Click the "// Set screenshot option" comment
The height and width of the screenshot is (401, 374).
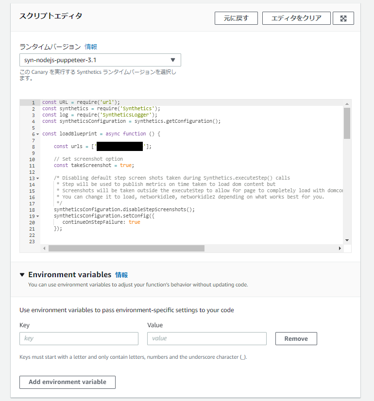point(88,159)
